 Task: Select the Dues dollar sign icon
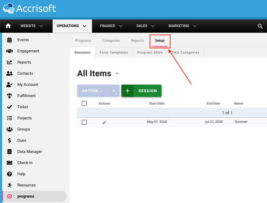point(10,140)
